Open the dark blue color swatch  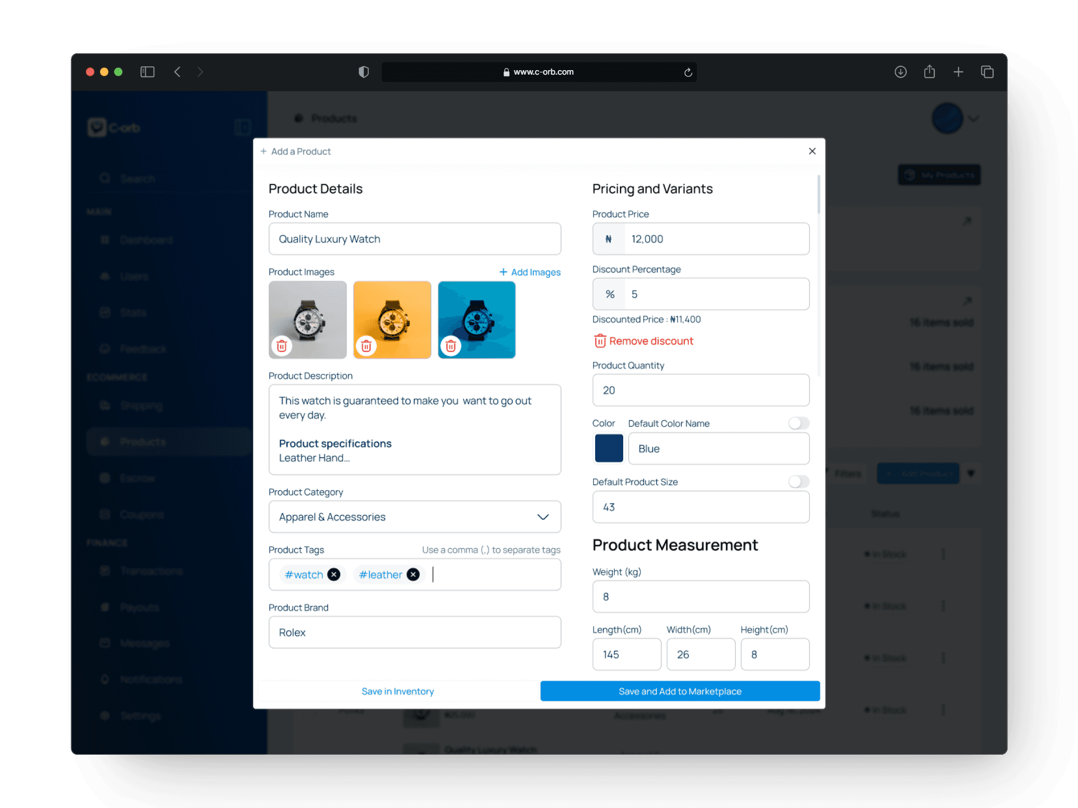click(609, 448)
